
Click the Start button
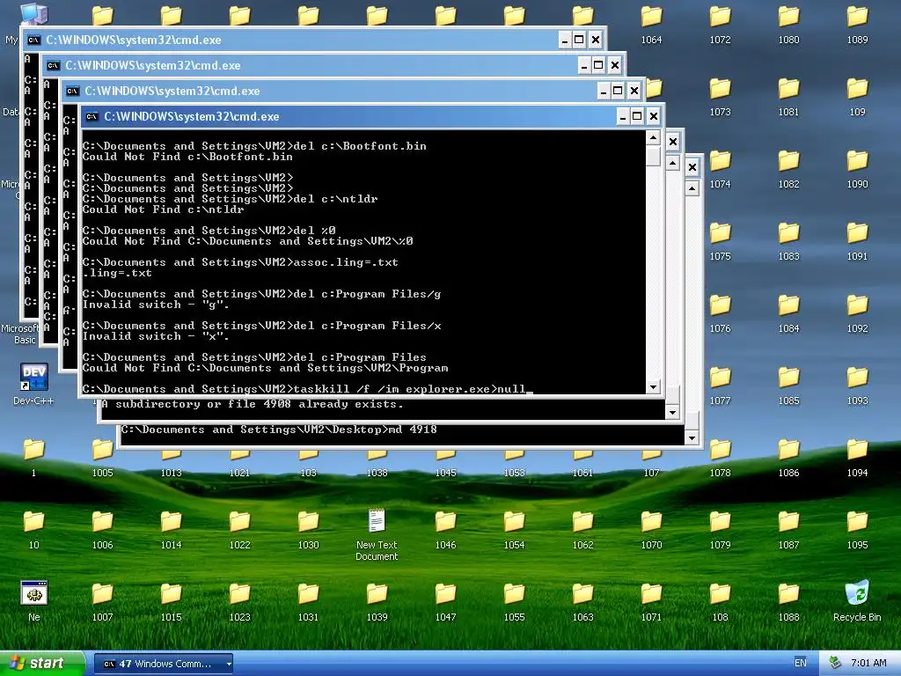click(x=42, y=664)
